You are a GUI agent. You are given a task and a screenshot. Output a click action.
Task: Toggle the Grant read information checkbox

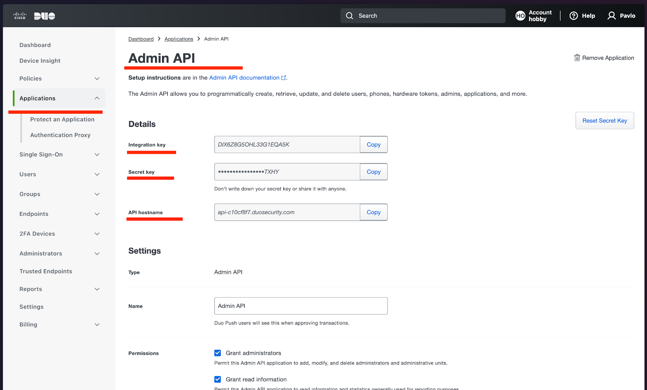218,379
